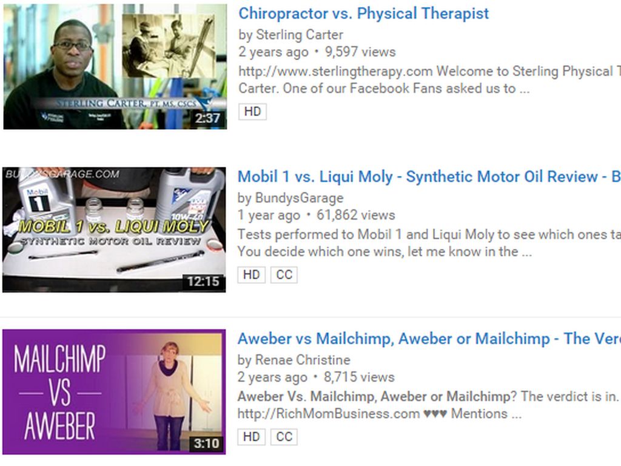Click the Mailchimp vs Aweber purple thumbnail

click(x=114, y=392)
